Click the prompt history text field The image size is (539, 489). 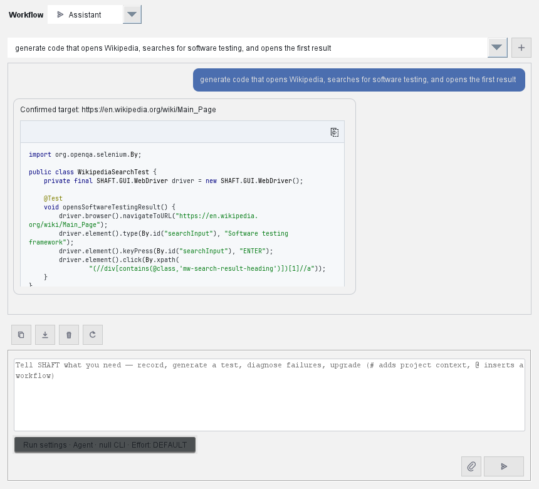248,48
